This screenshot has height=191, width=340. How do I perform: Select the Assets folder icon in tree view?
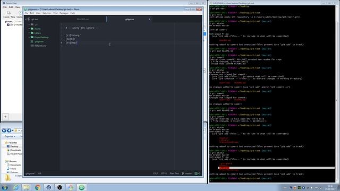pyautogui.click(x=32, y=29)
